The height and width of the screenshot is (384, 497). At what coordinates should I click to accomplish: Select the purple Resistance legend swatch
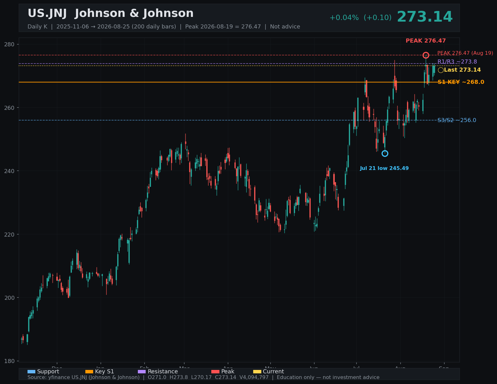coord(142,371)
